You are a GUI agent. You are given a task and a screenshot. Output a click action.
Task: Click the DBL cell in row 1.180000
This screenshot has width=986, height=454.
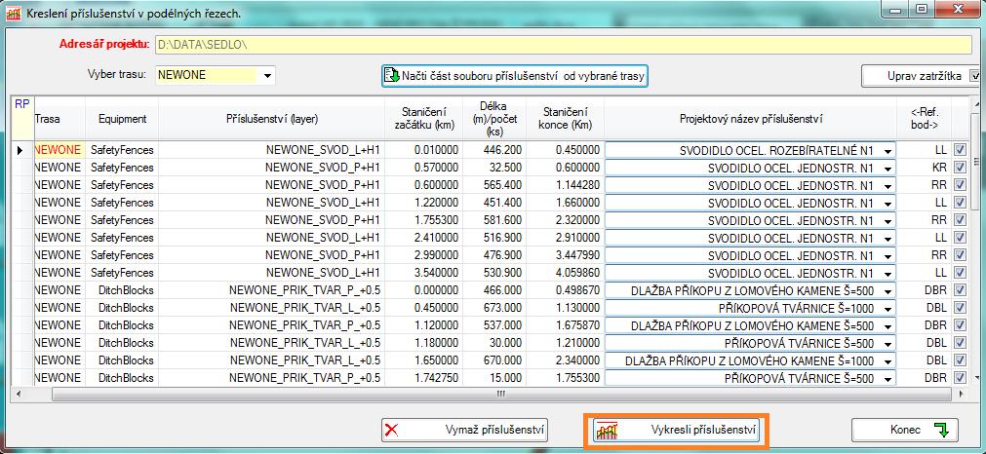tap(925, 343)
